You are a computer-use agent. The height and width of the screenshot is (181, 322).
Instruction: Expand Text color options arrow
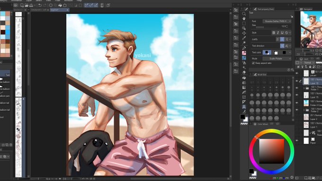(290, 52)
